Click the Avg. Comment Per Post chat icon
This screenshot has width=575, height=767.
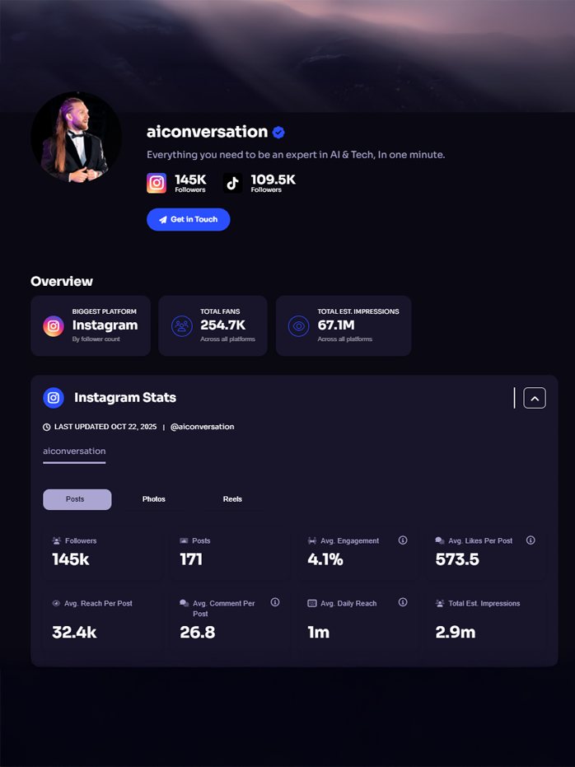point(184,603)
